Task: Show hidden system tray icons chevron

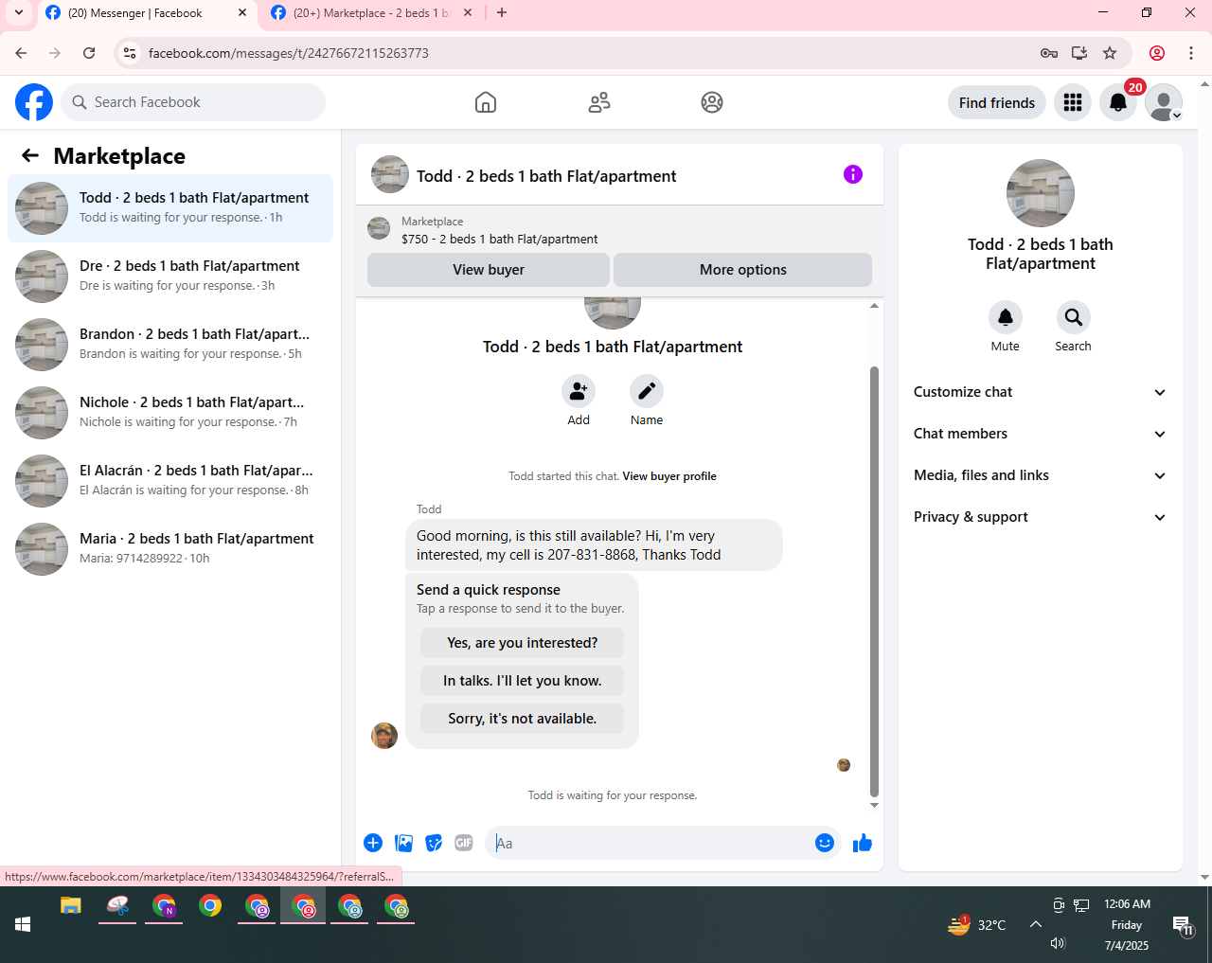Action: pyautogui.click(x=1036, y=924)
